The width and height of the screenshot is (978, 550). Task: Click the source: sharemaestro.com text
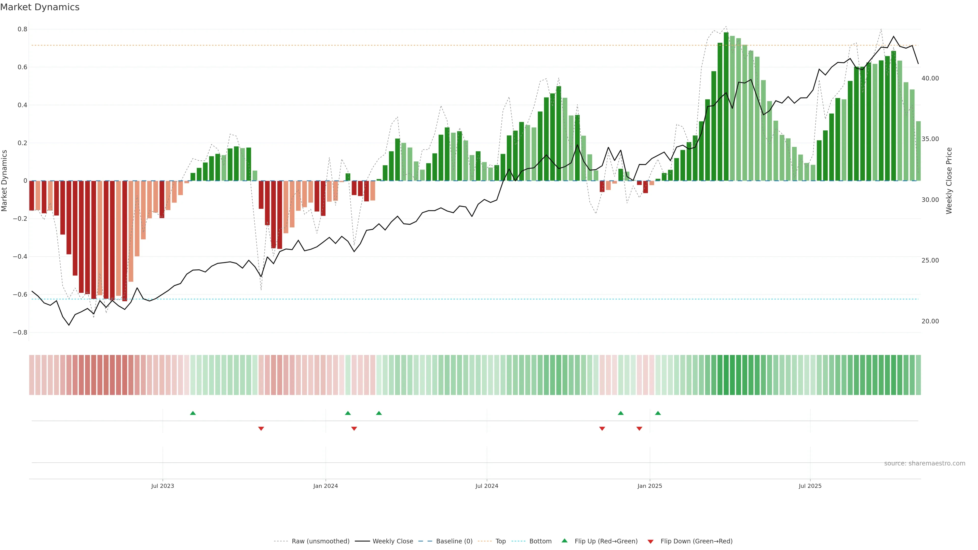point(925,463)
